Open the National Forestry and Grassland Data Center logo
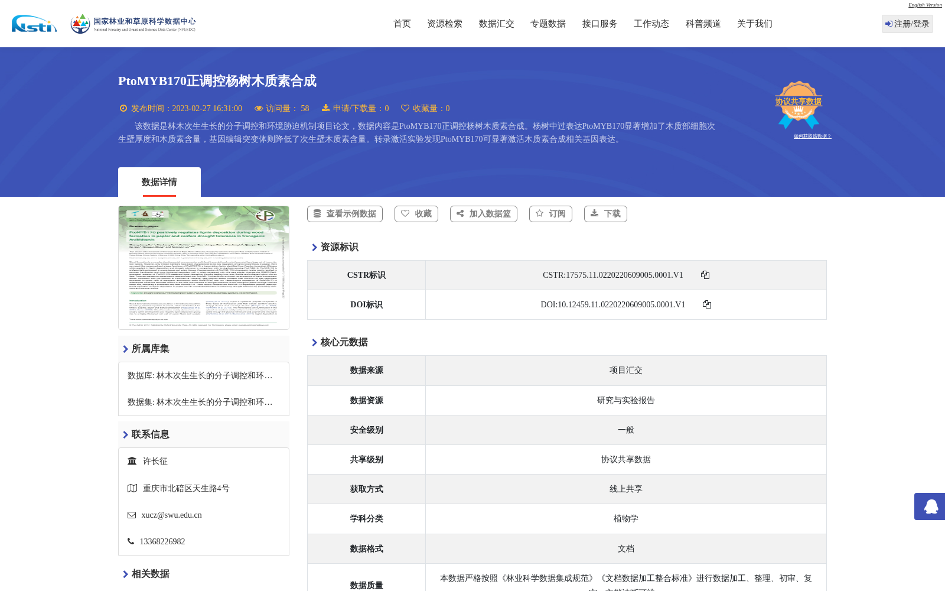This screenshot has width=945, height=591. coord(133,24)
